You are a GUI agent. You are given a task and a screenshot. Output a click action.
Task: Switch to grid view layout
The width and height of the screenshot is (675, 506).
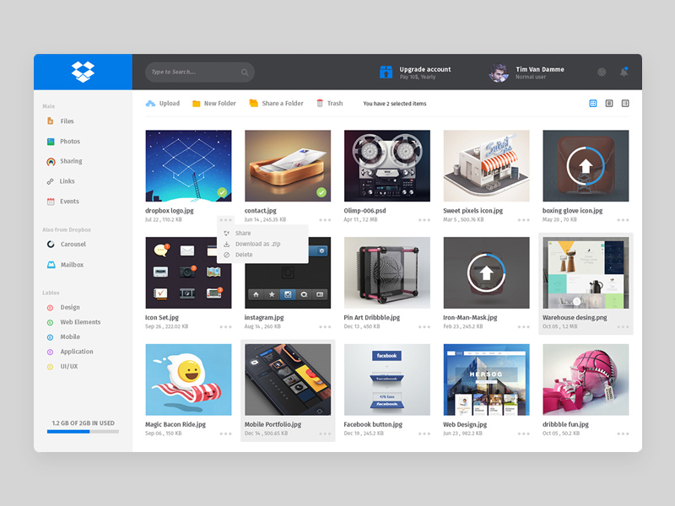point(593,104)
